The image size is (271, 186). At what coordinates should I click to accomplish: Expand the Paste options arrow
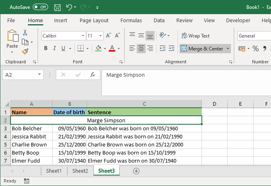pos(12,52)
